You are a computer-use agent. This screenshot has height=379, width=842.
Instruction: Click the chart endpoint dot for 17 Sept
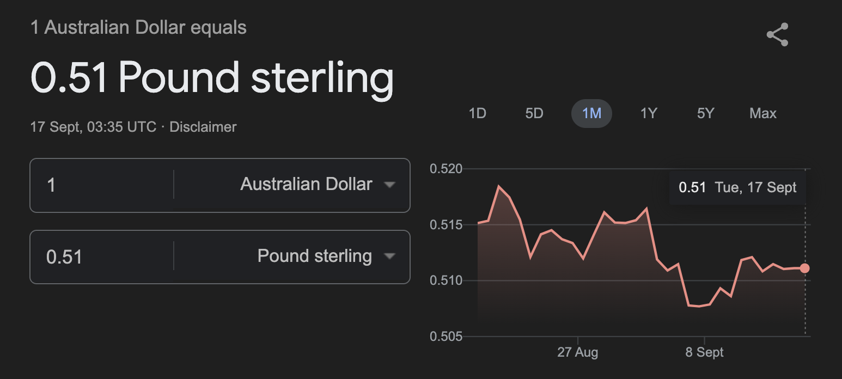click(805, 268)
